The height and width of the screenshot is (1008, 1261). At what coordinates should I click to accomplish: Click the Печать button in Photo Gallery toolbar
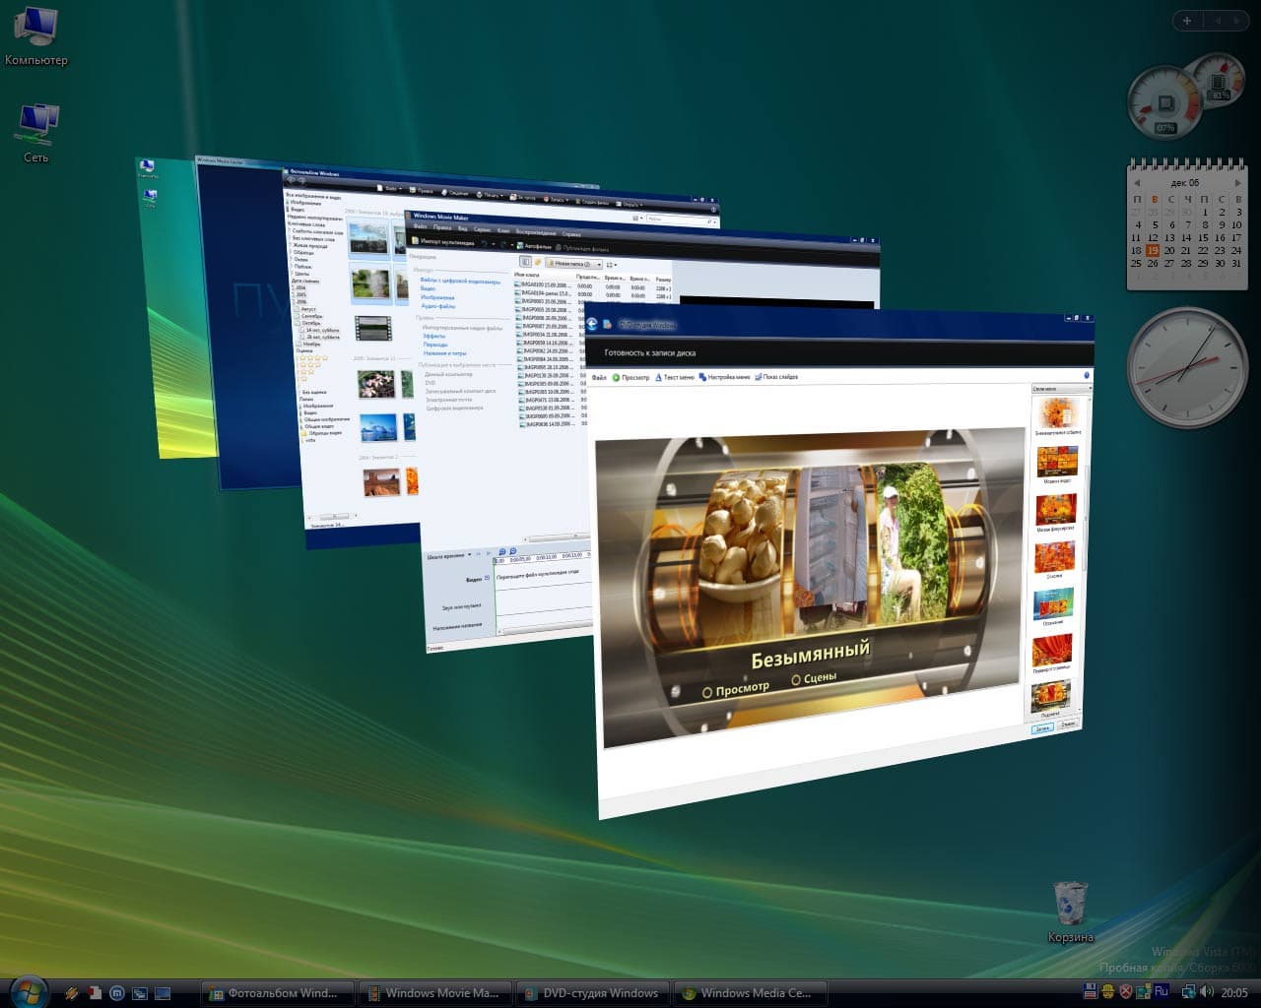490,194
